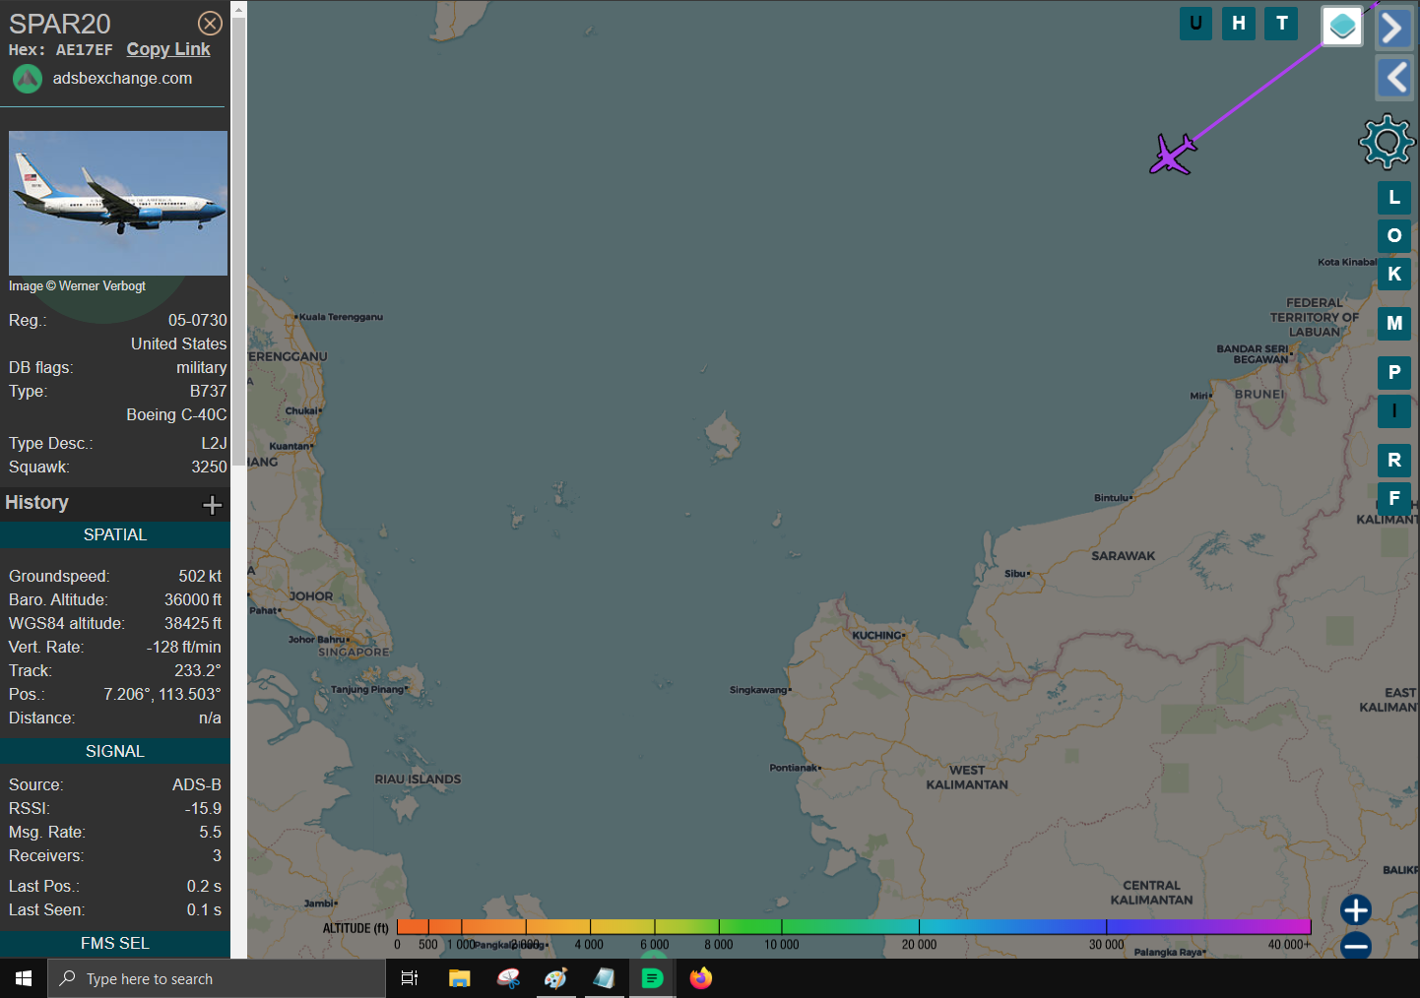
Task: Click the RSSI value -15.9
Action: click(x=203, y=809)
